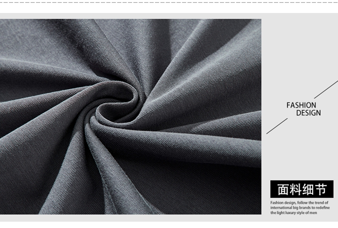Click the 'Fashion design, follow the trend' line

click(299, 202)
